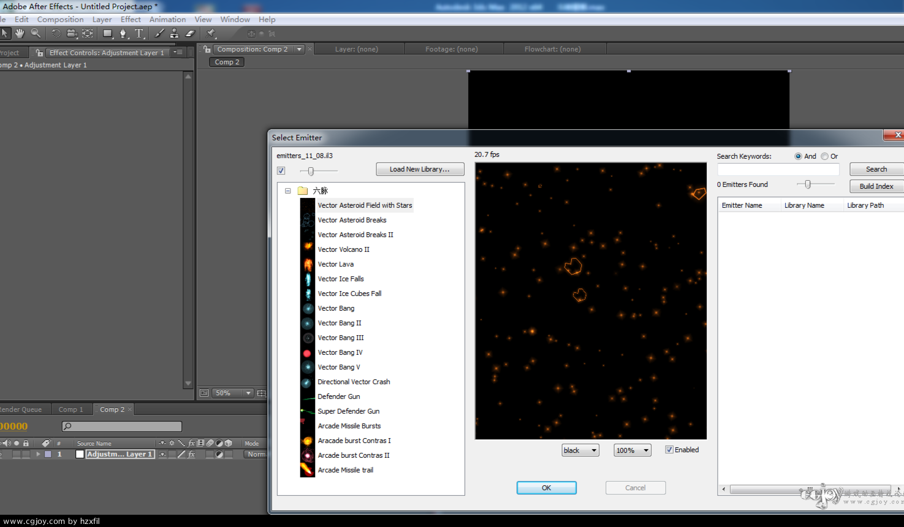Click results list horizontal scrollbar
Image resolution: width=904 pixels, height=527 pixels.
point(810,489)
